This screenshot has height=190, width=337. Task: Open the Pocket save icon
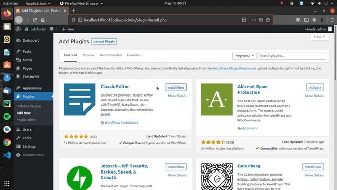[x=261, y=20]
